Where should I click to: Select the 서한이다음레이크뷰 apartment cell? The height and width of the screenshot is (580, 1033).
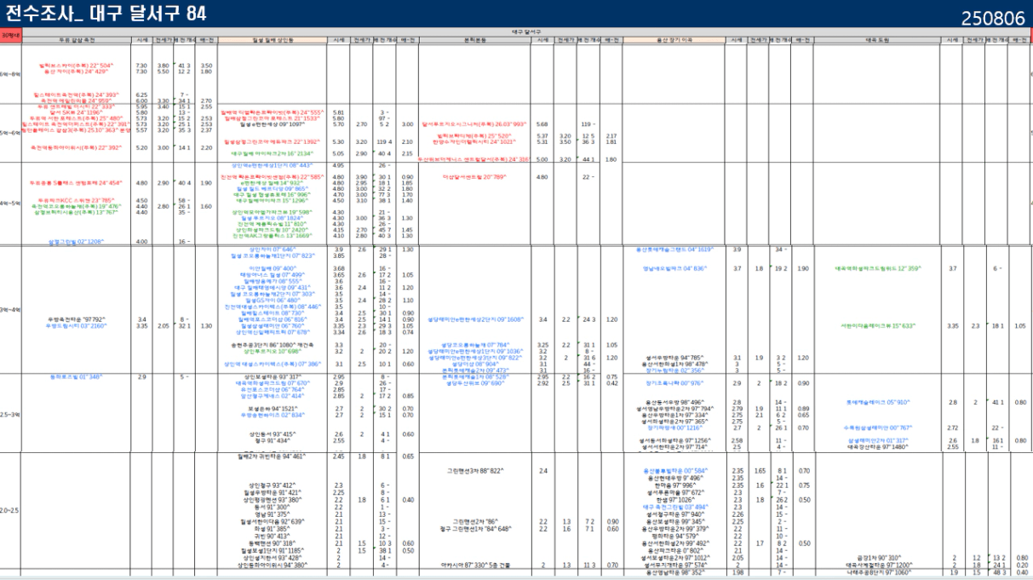coord(877,325)
